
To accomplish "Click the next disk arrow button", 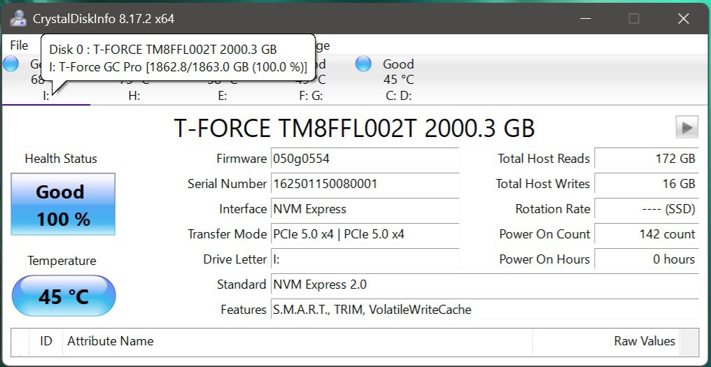I will coord(687,127).
